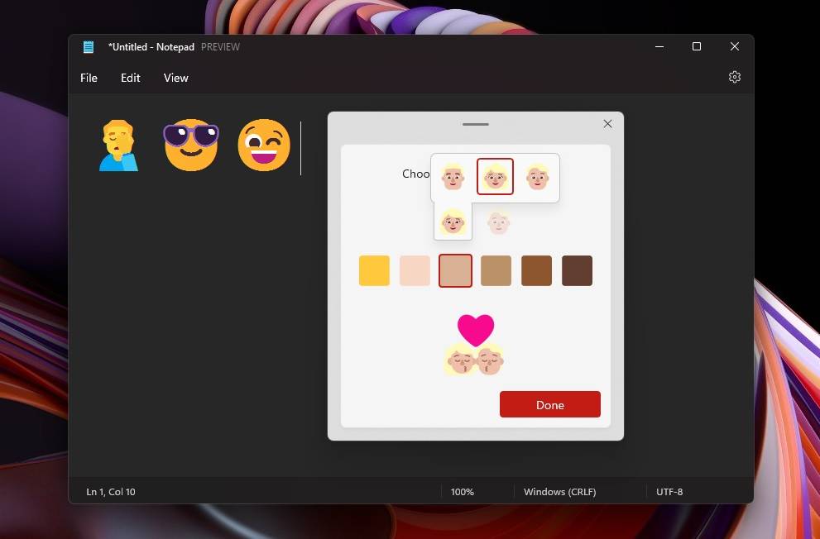Image resolution: width=820 pixels, height=539 pixels.
Task: Close the emoji customization dialog
Action: (x=607, y=123)
